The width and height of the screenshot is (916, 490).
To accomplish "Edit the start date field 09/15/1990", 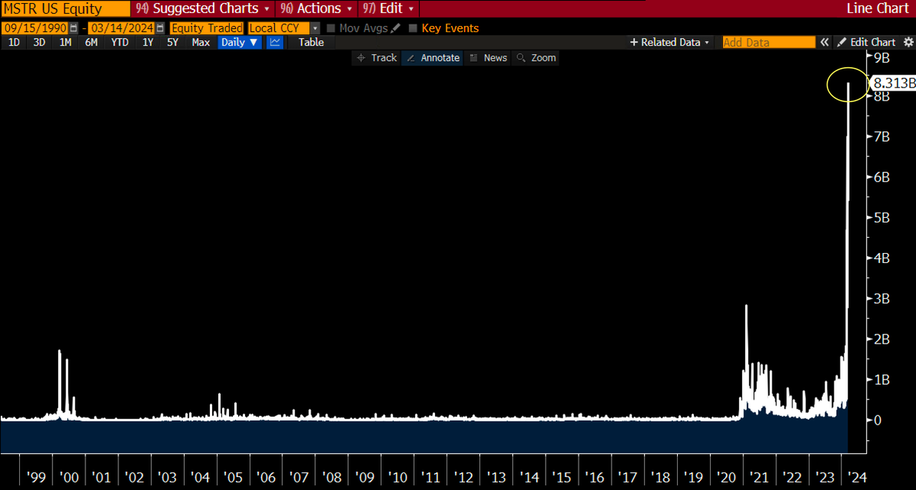I will (x=35, y=28).
